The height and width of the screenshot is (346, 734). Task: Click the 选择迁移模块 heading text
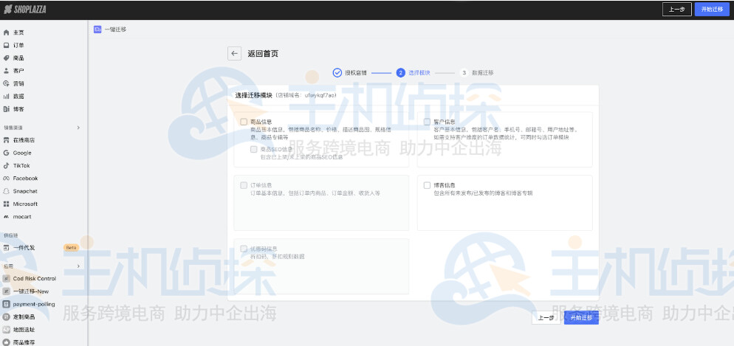(x=254, y=95)
